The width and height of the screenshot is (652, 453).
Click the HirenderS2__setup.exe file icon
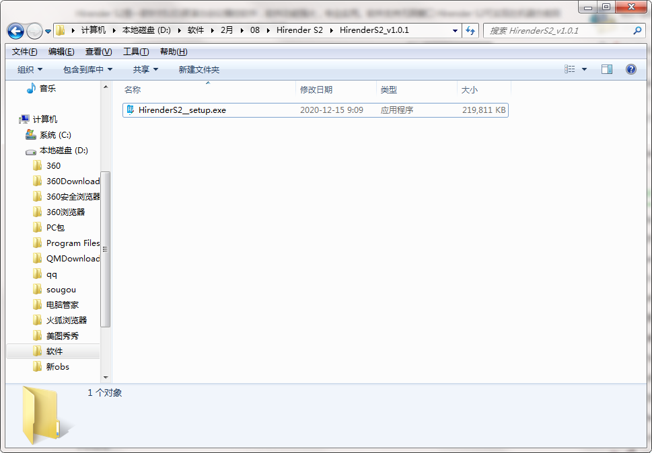(131, 110)
